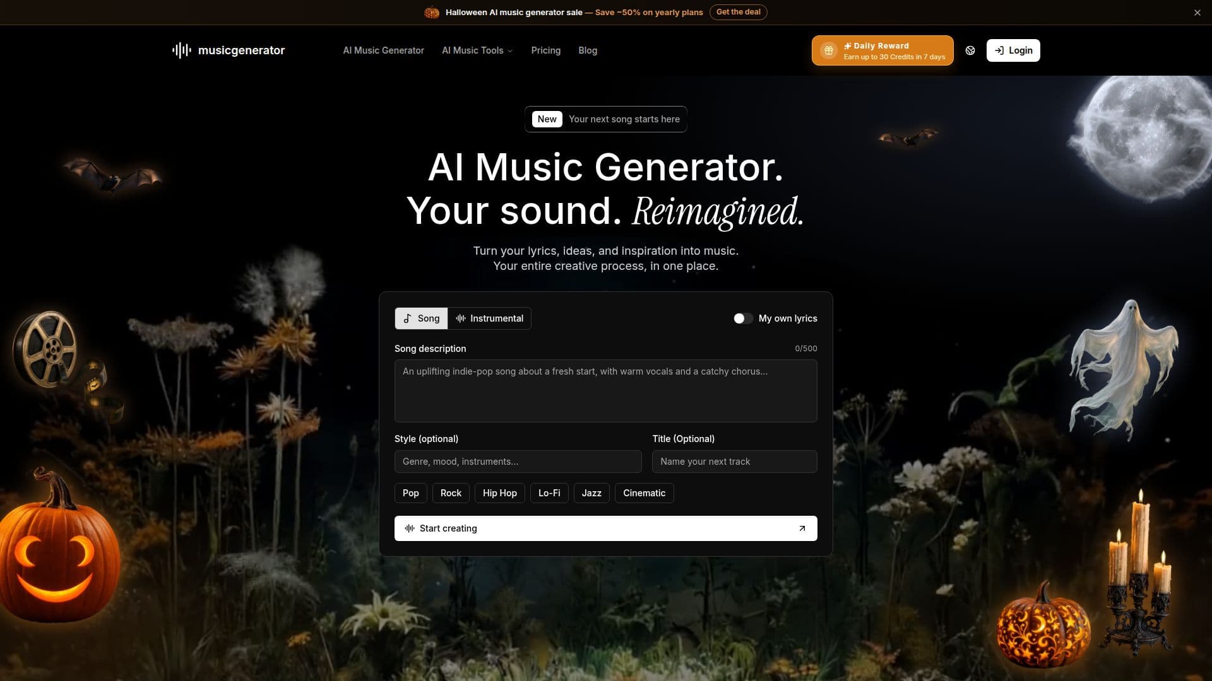
Task: Click the Title input field
Action: click(734, 462)
